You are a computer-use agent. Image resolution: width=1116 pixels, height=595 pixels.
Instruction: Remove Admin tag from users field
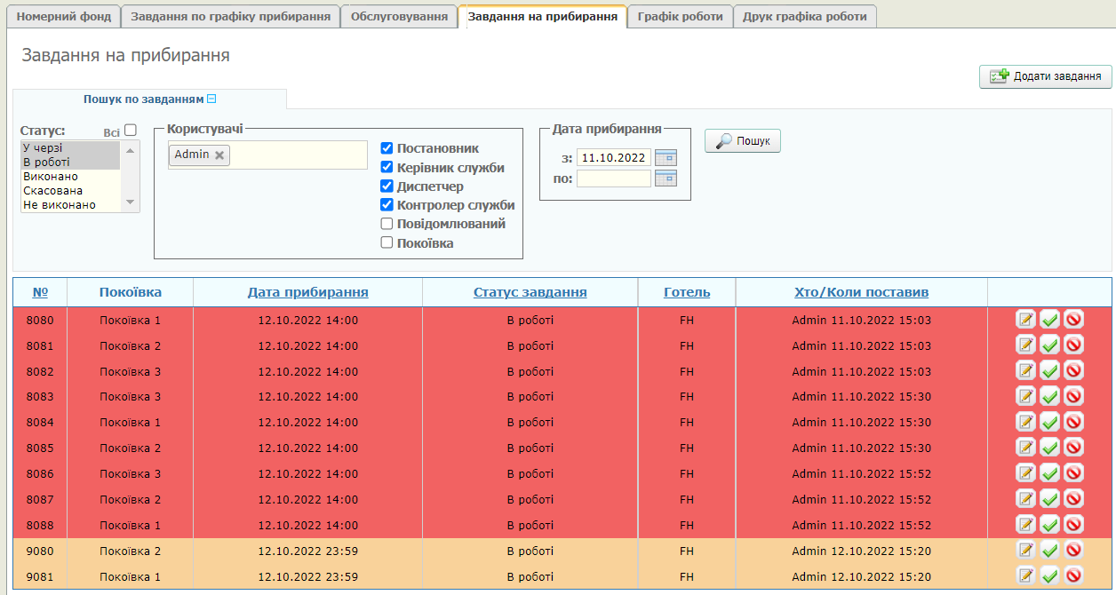pos(219,155)
